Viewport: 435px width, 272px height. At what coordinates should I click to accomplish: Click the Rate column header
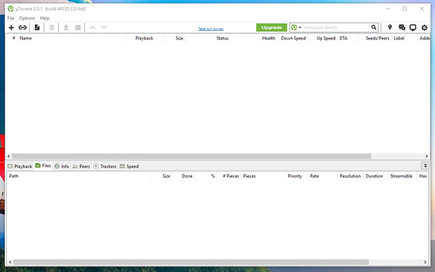click(323, 176)
